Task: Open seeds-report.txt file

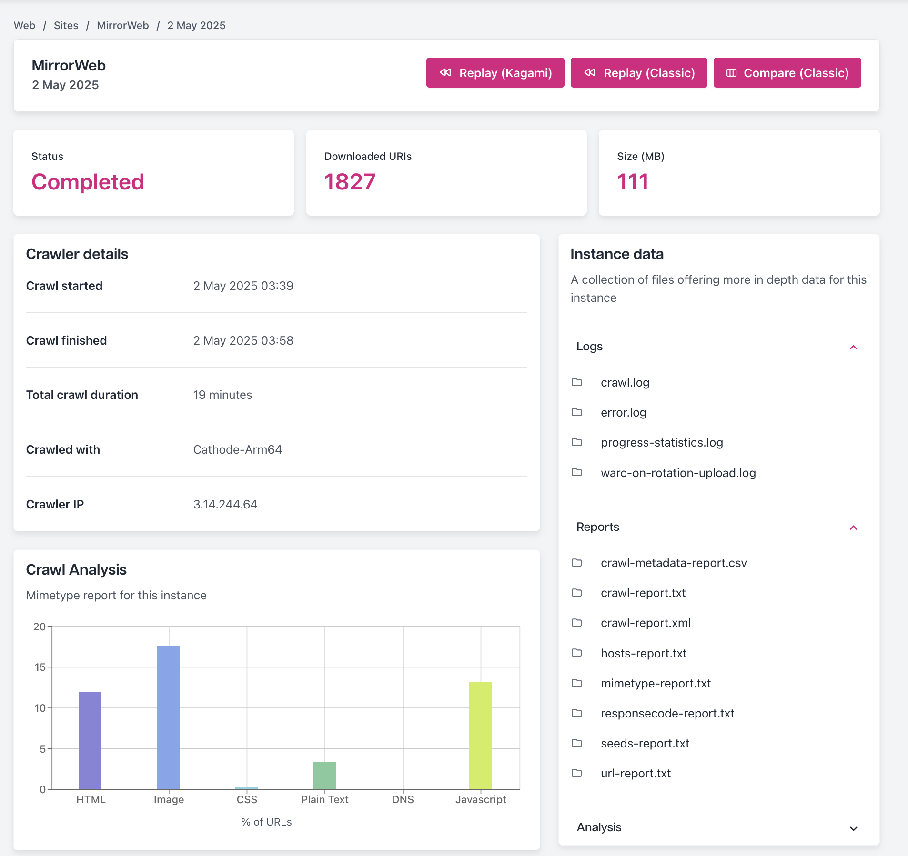Action: 645,743
